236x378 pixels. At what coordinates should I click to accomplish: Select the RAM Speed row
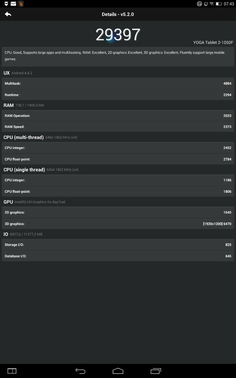pyautogui.click(x=118, y=127)
